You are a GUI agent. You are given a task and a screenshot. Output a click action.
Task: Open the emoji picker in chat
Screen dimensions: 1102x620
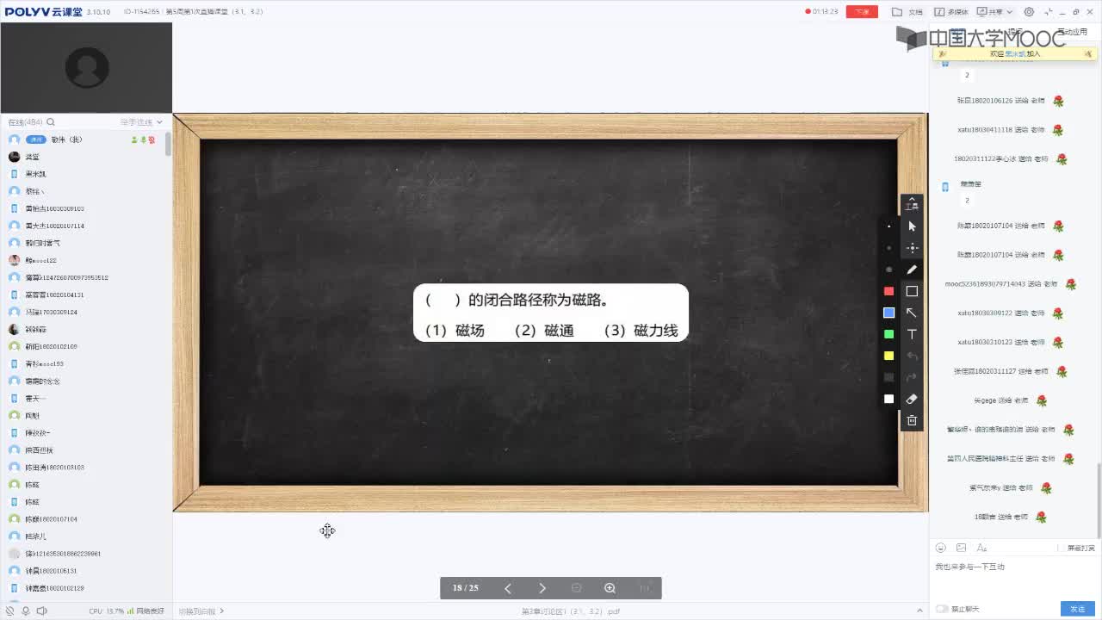click(941, 548)
